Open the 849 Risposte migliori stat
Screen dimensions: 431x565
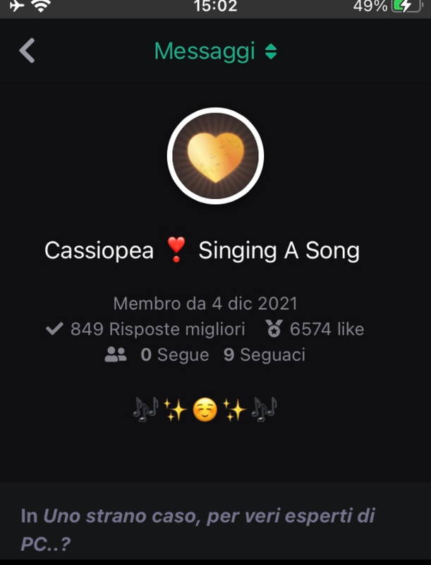[x=157, y=329]
